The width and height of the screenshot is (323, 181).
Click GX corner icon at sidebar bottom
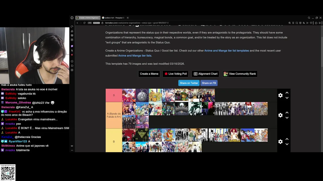pos(72,146)
